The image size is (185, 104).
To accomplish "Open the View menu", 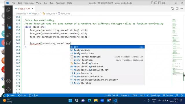I will tap(38, 3).
